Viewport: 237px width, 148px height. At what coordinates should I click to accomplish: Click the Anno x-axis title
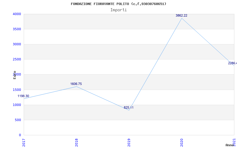coord(230,145)
